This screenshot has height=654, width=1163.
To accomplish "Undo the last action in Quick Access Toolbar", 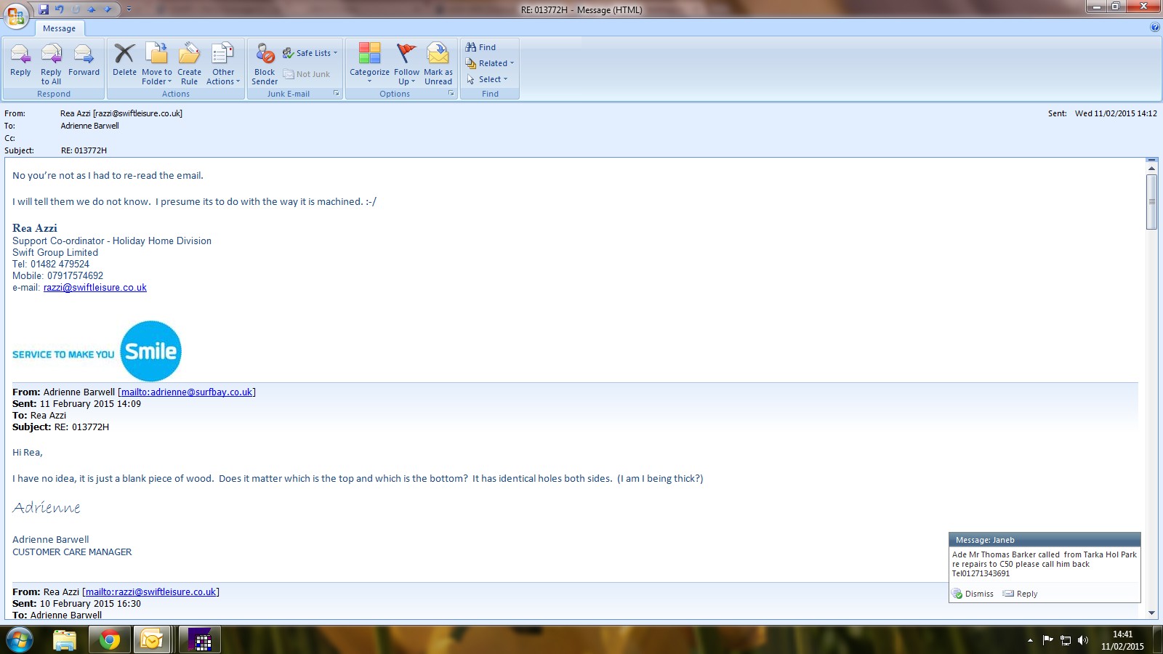I will 60,9.
